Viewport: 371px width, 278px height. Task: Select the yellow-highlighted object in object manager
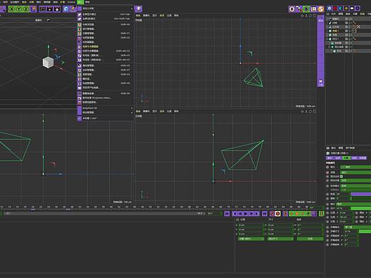click(x=335, y=31)
